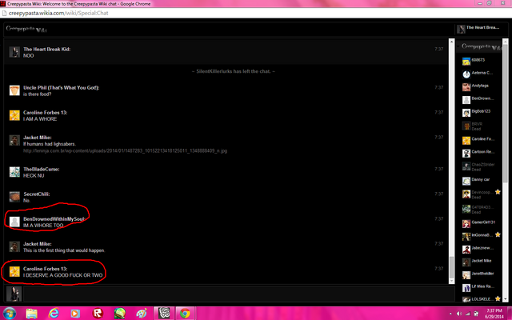The image size is (512, 320).
Task: Open the Paint palette taskbar icon
Action: pos(142,314)
